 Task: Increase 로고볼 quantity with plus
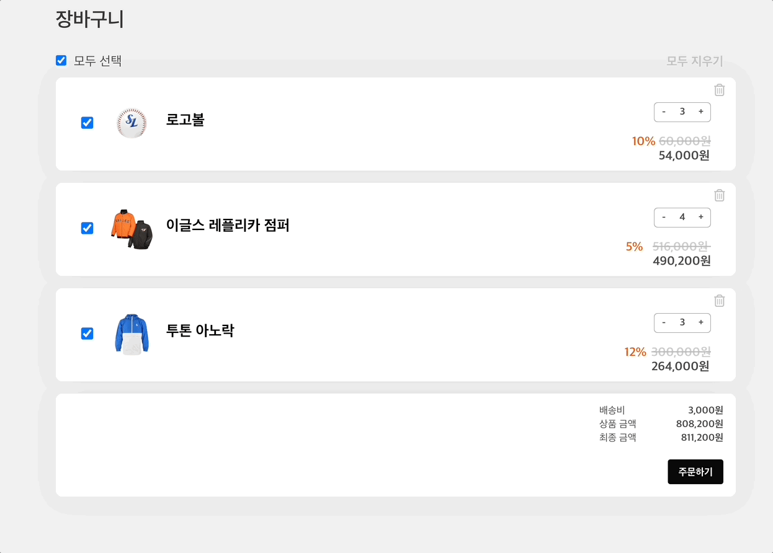click(700, 112)
